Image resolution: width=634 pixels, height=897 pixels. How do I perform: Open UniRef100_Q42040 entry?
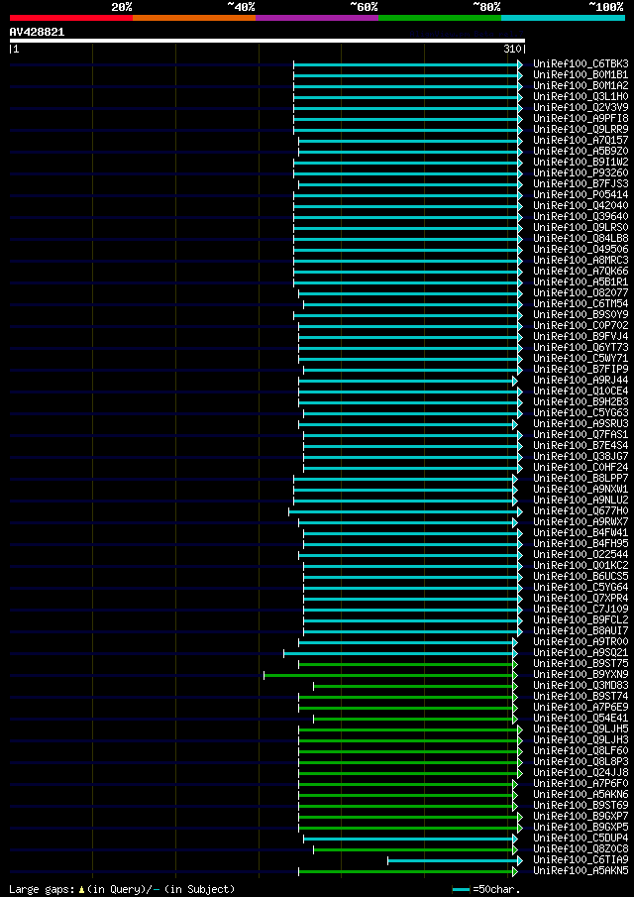coord(581,206)
